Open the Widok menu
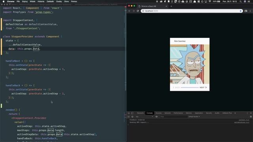The width and height of the screenshot is (253, 142). click(x=32, y=2)
